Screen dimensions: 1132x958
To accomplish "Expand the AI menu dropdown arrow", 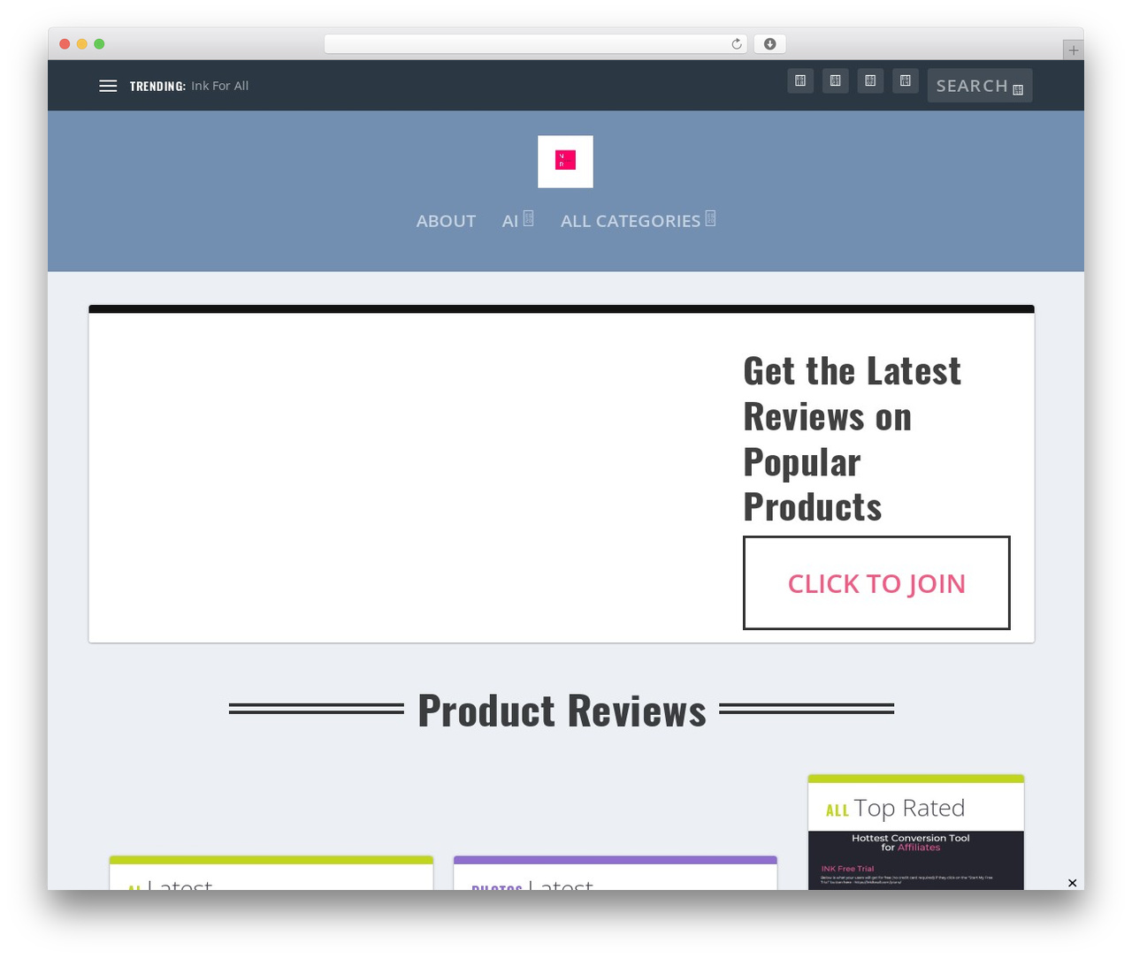I will 528,218.
